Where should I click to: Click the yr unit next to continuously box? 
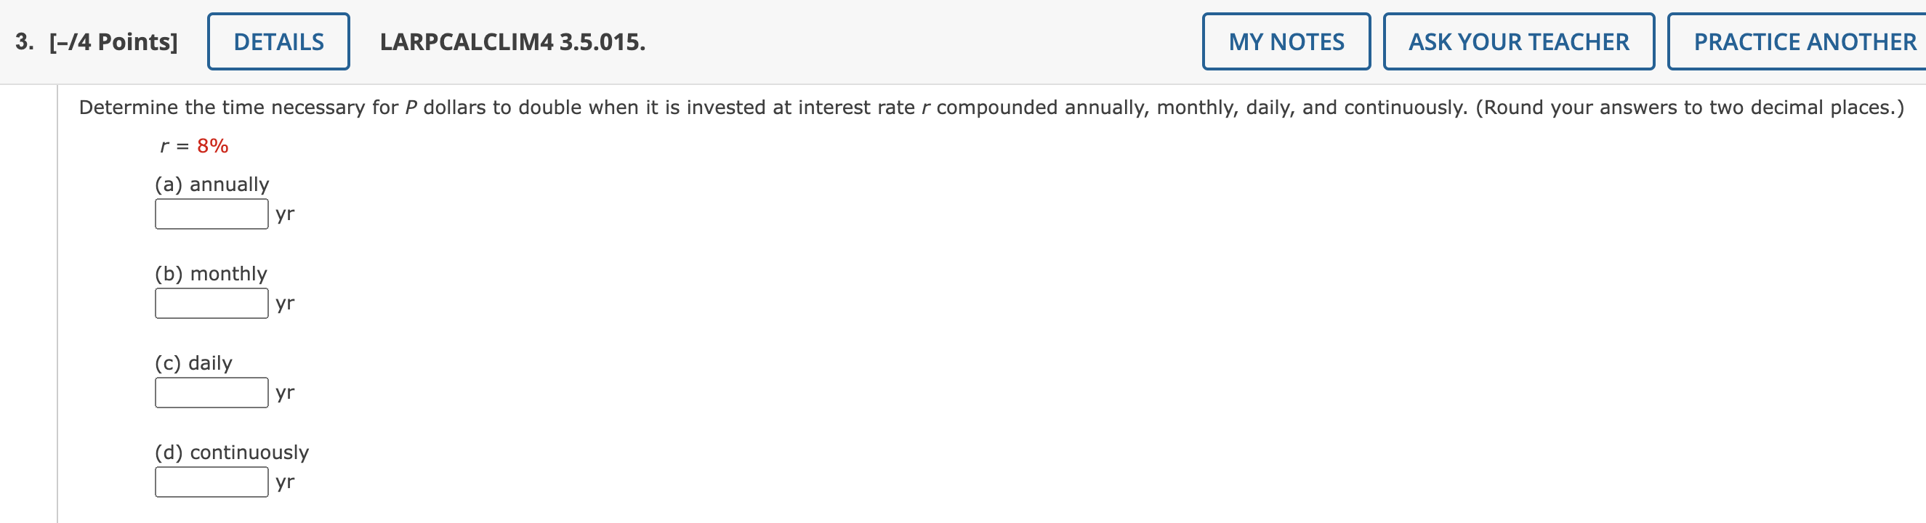[286, 482]
